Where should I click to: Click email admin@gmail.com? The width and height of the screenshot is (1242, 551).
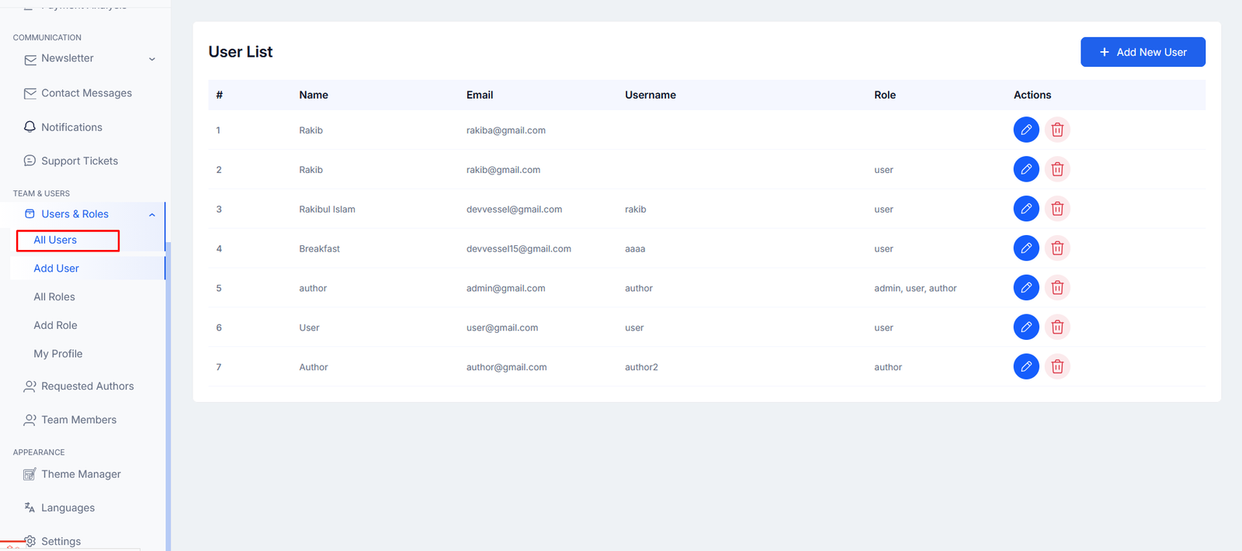click(505, 289)
